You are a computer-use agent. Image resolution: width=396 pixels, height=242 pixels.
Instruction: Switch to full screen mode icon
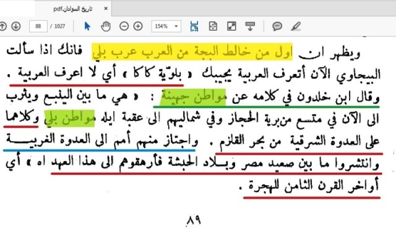[231, 26]
